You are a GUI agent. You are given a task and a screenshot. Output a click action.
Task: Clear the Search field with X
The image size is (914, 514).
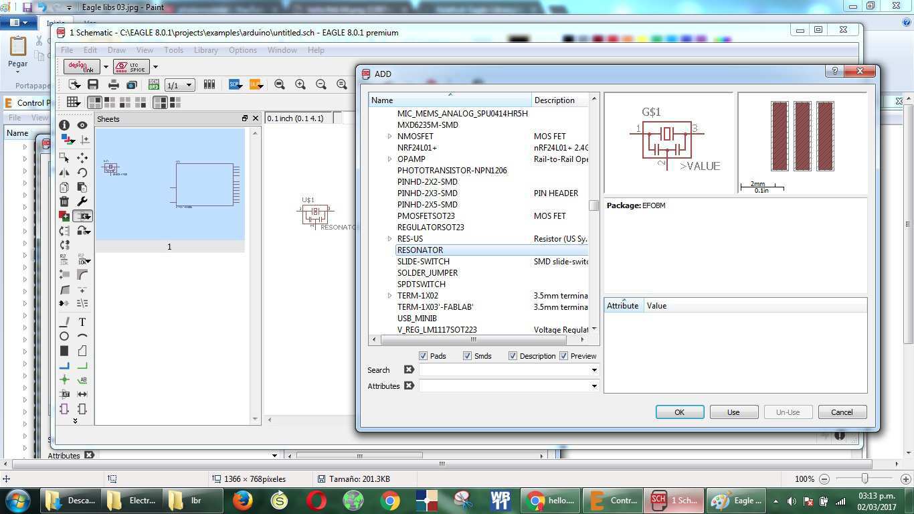pyautogui.click(x=409, y=370)
